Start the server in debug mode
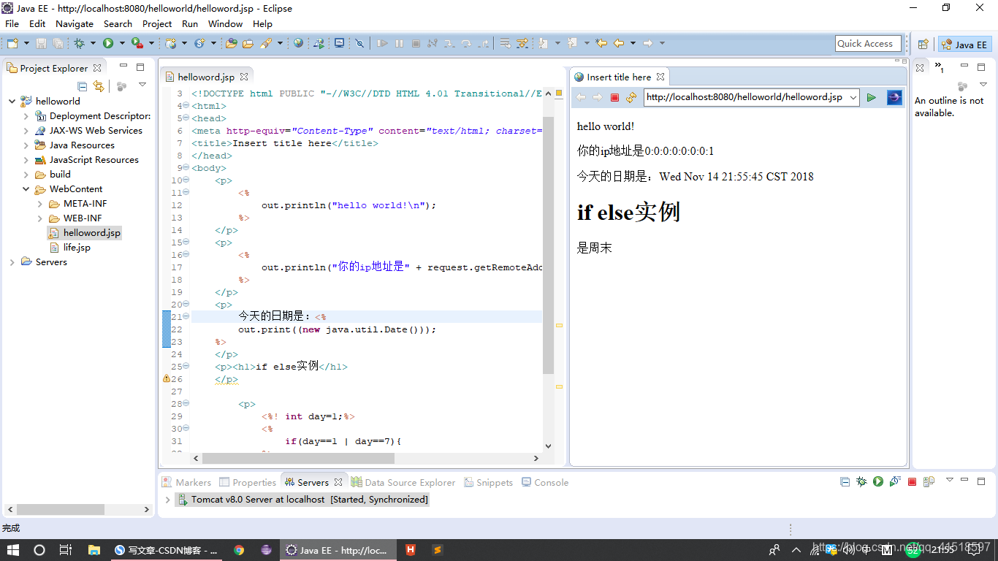 coord(861,481)
